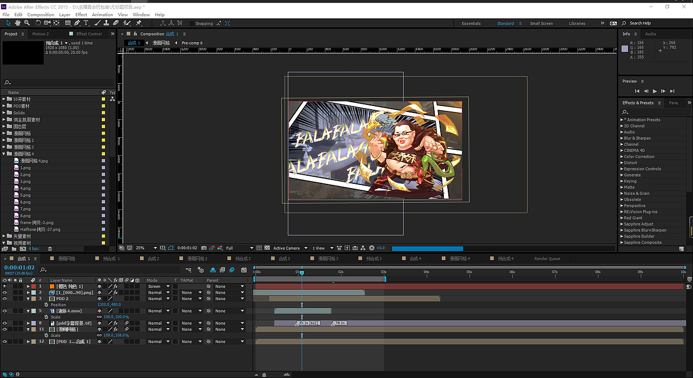This screenshot has height=378, width=693.
Task: Click layer 1 red label color swatch
Action: [x=34, y=287]
